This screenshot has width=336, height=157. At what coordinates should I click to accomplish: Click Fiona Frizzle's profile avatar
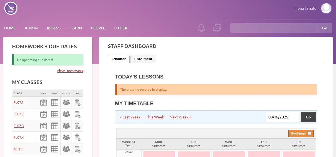pos(326,8)
